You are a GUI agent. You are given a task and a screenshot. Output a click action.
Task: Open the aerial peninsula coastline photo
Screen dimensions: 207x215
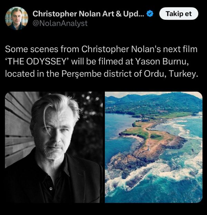click(x=154, y=147)
